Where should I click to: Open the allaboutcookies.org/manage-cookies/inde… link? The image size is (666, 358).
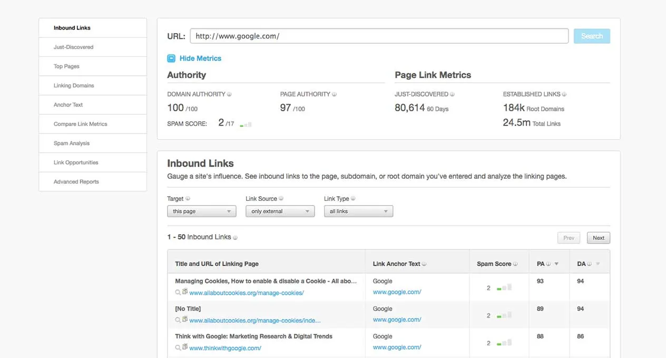pyautogui.click(x=255, y=320)
